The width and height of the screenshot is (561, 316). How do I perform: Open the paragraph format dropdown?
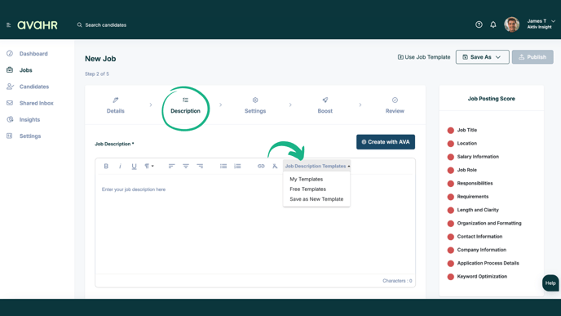pyautogui.click(x=149, y=167)
